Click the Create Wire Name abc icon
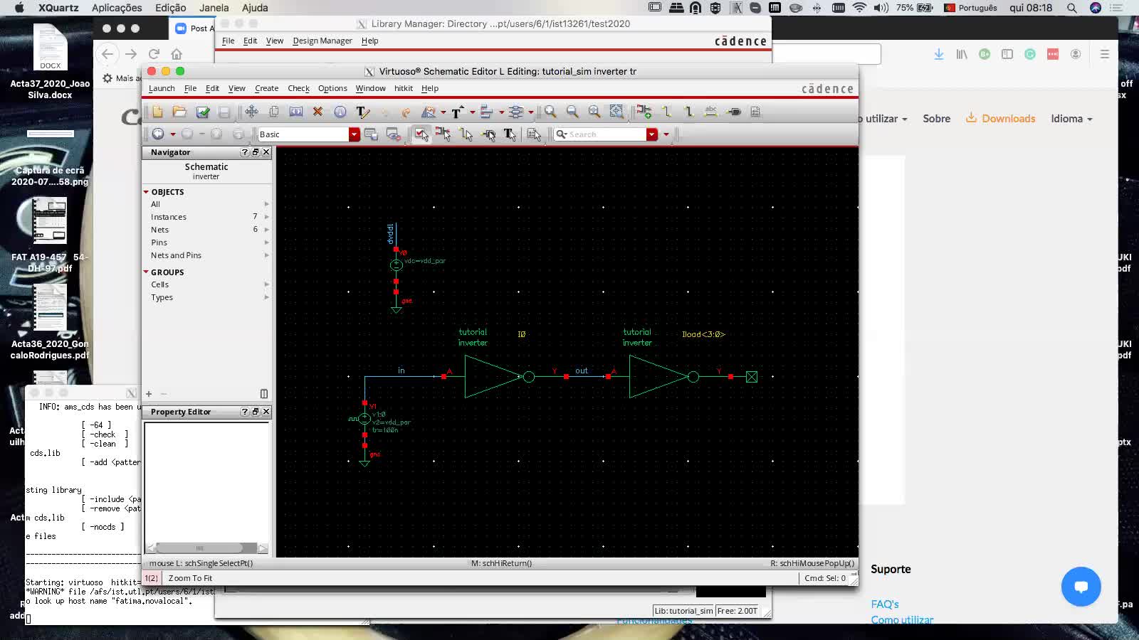Image resolution: width=1139 pixels, height=640 pixels. coord(710,112)
